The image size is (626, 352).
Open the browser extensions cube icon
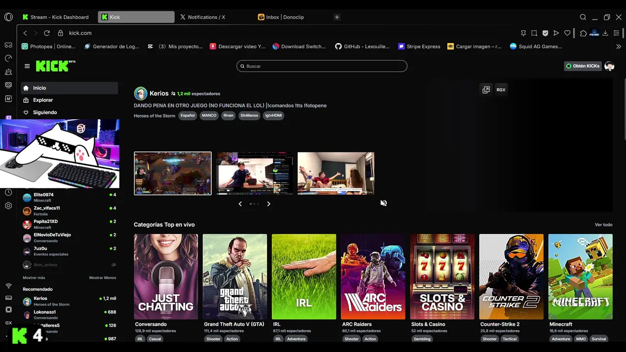tap(583, 33)
